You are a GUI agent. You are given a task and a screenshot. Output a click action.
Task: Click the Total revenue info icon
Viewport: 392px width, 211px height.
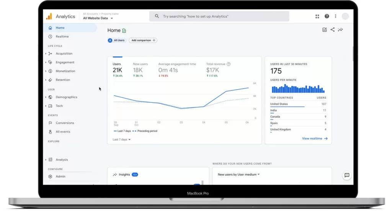229,64
